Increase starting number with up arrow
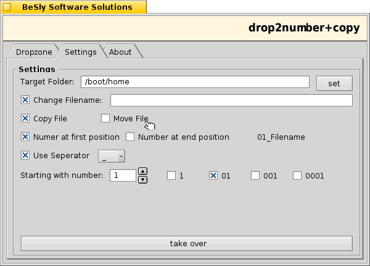Viewport: 370px width, 266px height. coord(142,172)
